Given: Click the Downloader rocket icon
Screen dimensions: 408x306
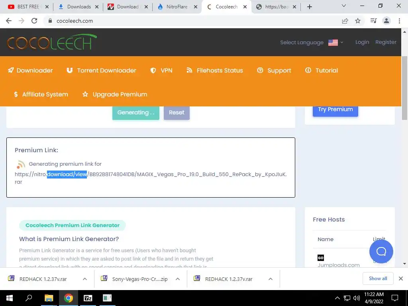Looking at the screenshot, I should pyautogui.click(x=11, y=70).
